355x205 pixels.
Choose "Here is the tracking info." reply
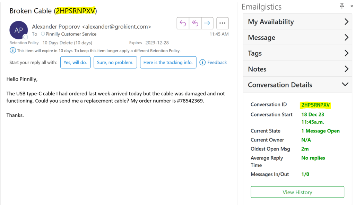[168, 62]
